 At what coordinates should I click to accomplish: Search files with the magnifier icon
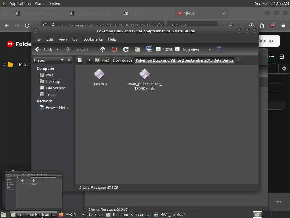coord(219,49)
